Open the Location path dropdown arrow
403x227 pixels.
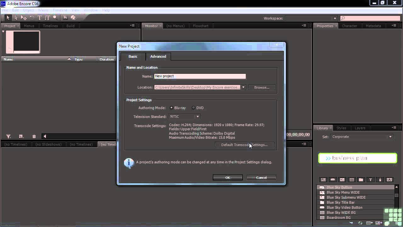coord(243,87)
